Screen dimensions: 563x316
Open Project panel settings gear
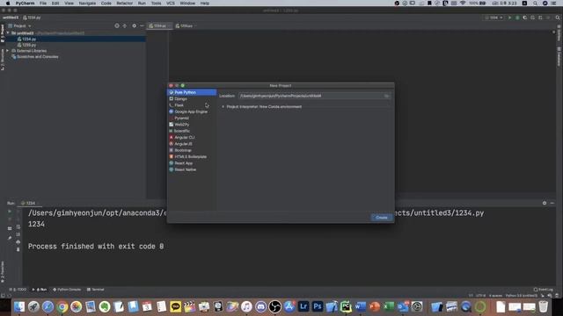point(134,25)
